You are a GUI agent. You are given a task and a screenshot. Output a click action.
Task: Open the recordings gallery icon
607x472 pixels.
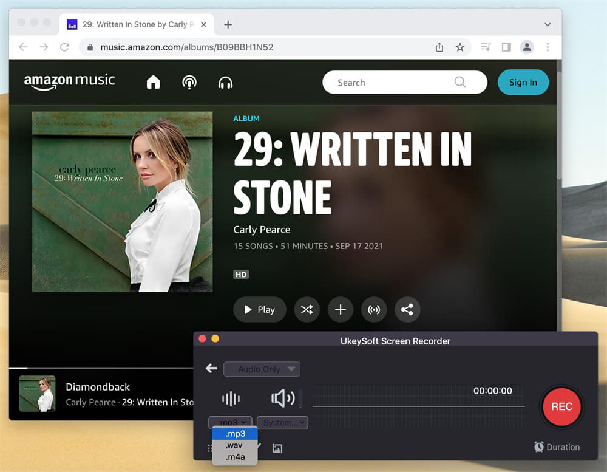(x=277, y=448)
